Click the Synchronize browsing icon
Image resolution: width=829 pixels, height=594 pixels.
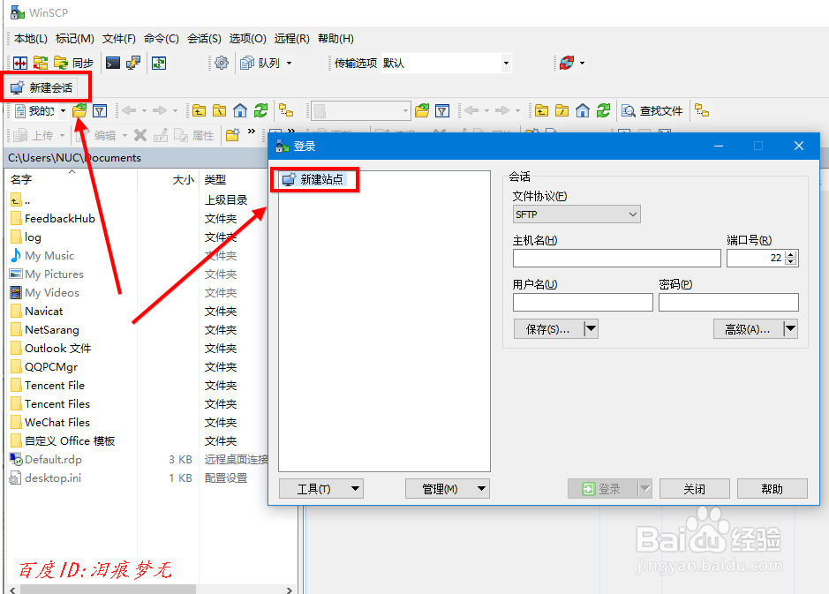(41, 64)
